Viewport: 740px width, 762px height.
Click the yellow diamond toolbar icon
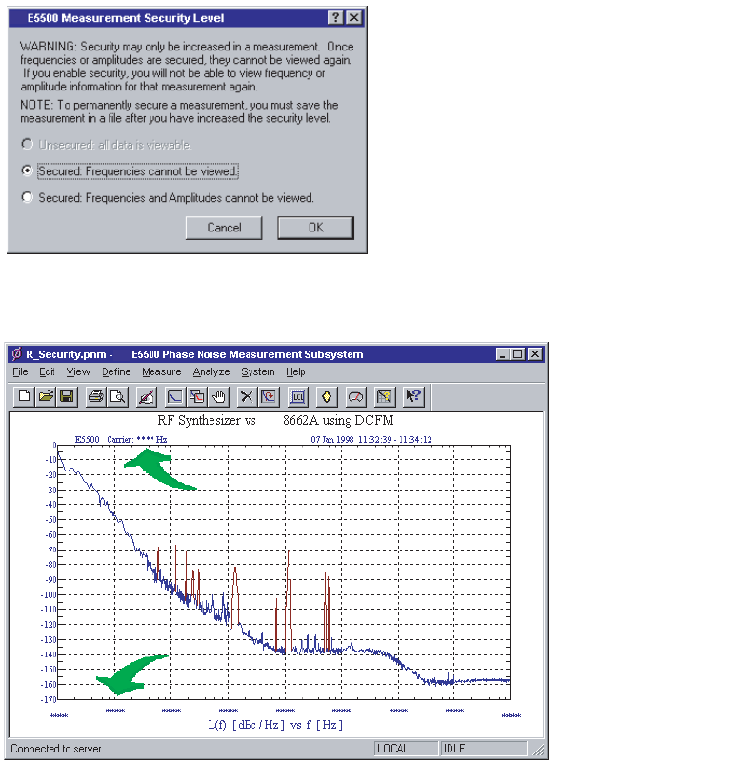(x=327, y=396)
